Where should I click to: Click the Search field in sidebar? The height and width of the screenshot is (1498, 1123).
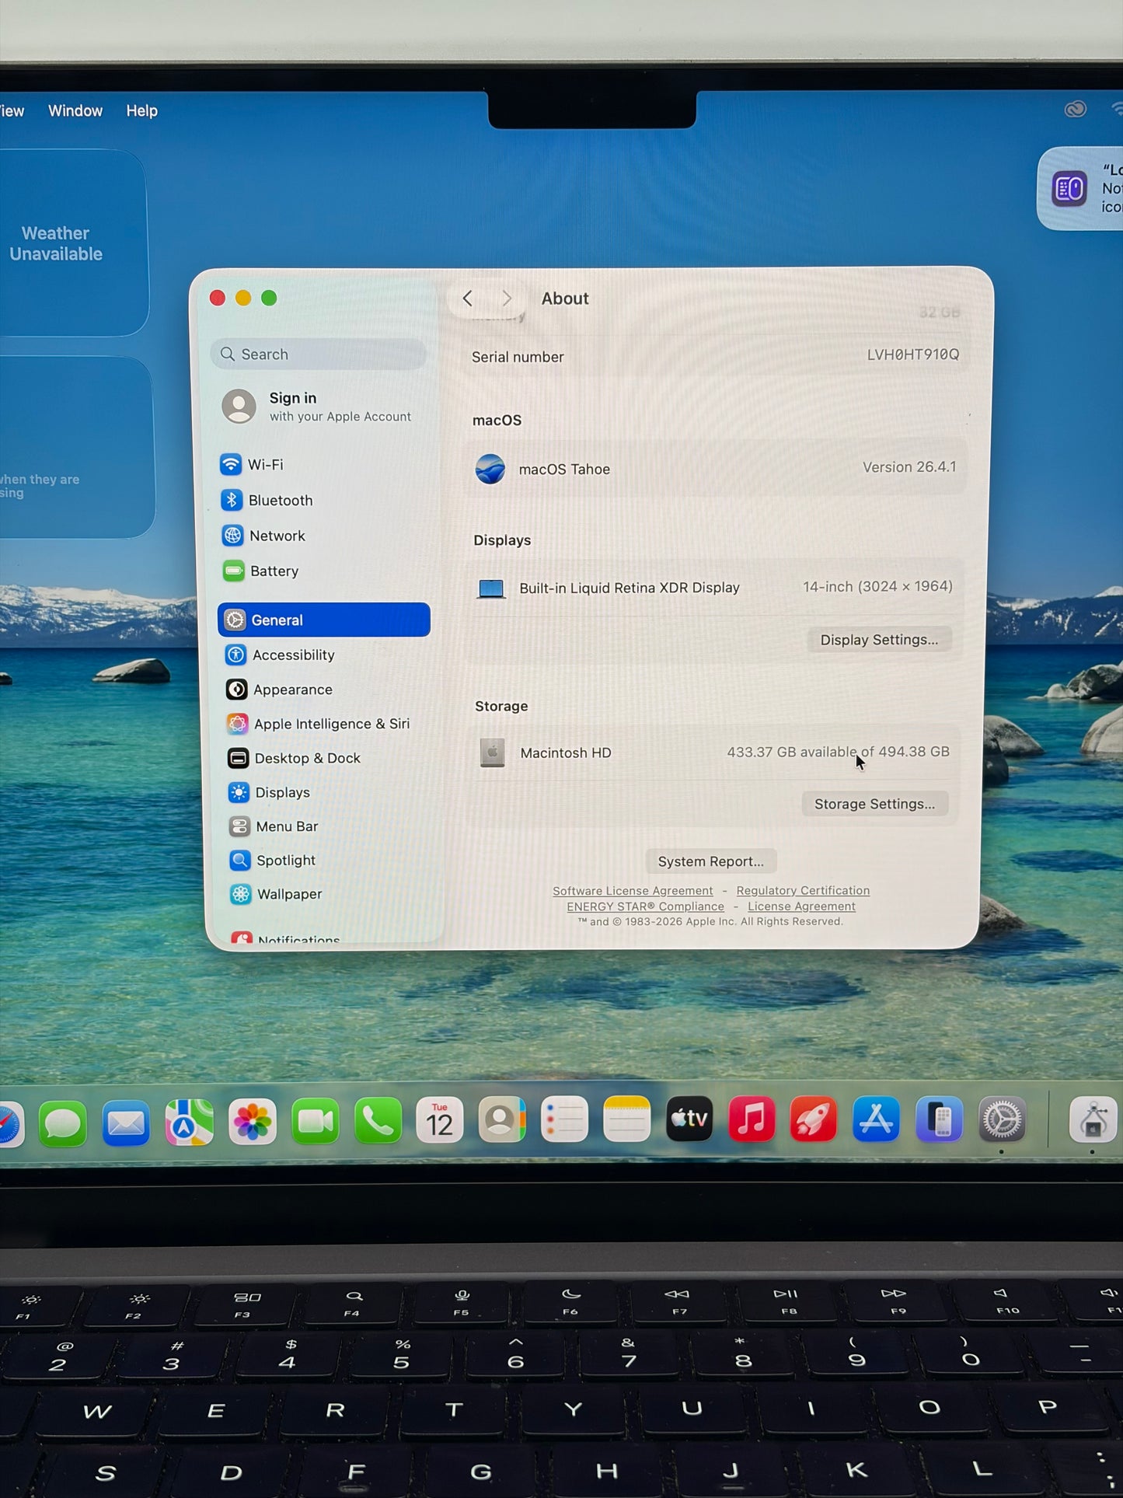click(x=318, y=354)
